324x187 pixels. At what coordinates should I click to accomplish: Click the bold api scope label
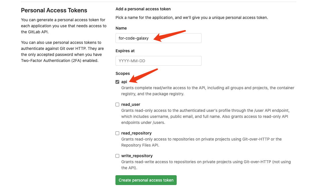coord(124,82)
